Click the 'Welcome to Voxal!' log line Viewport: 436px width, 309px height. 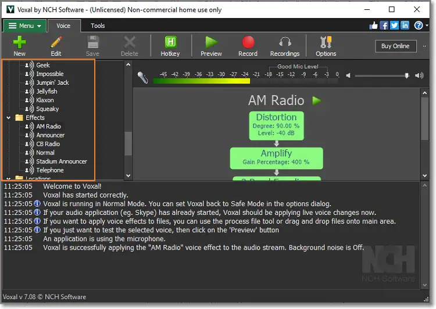coord(72,186)
